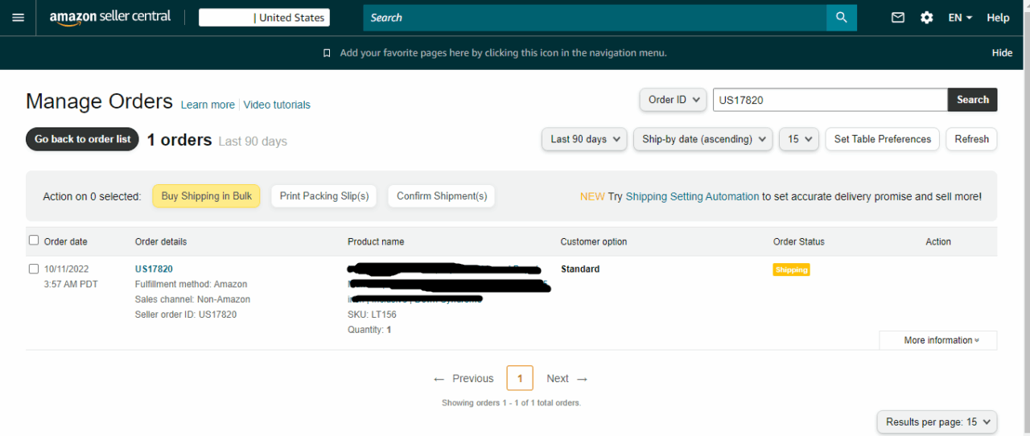Open the EN language menu
The width and height of the screenshot is (1030, 436).
pyautogui.click(x=960, y=18)
